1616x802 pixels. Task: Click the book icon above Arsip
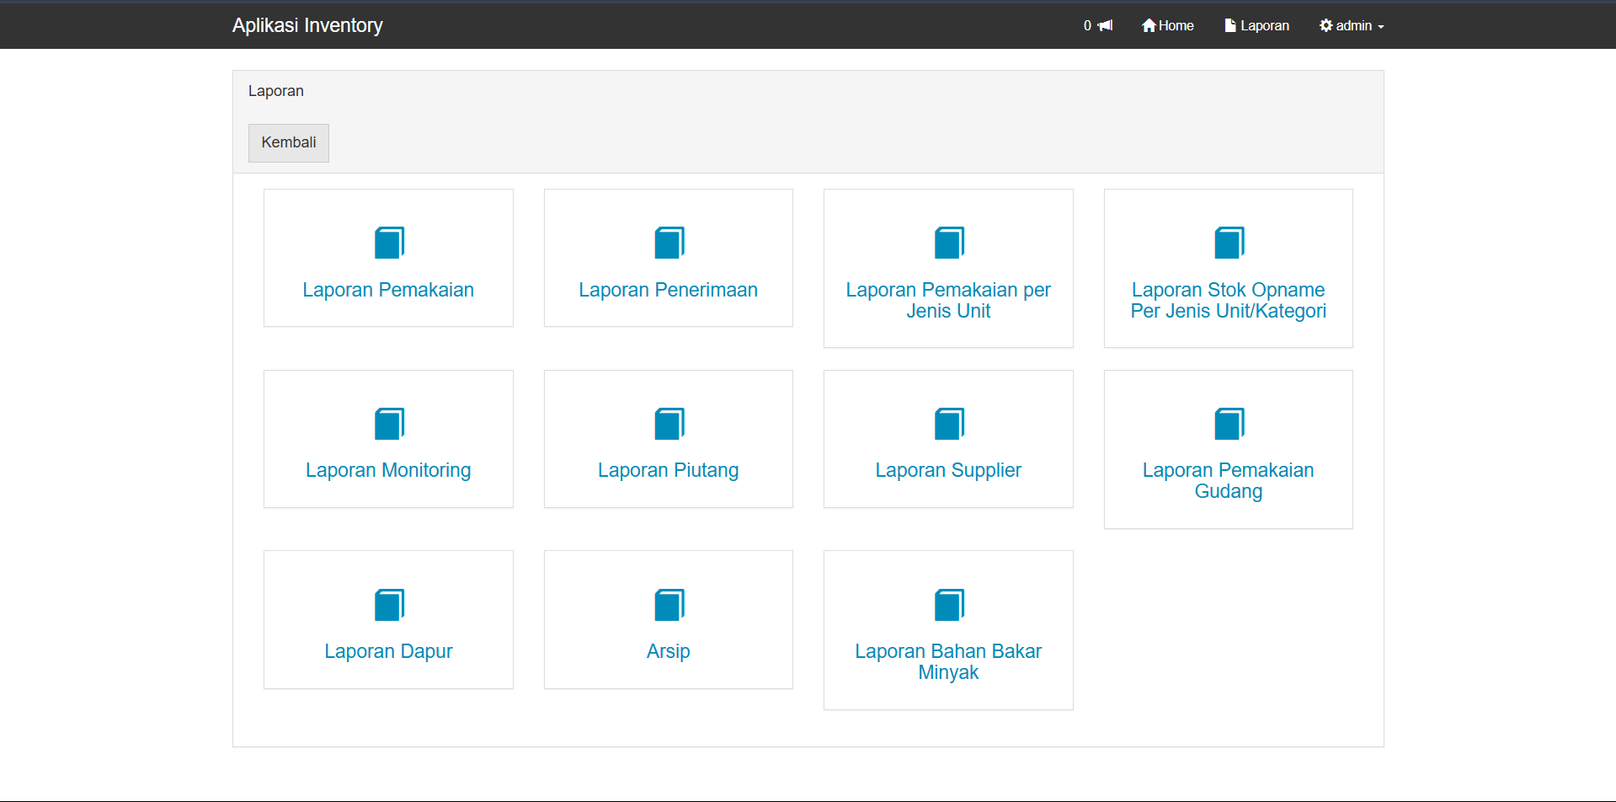[x=669, y=605]
